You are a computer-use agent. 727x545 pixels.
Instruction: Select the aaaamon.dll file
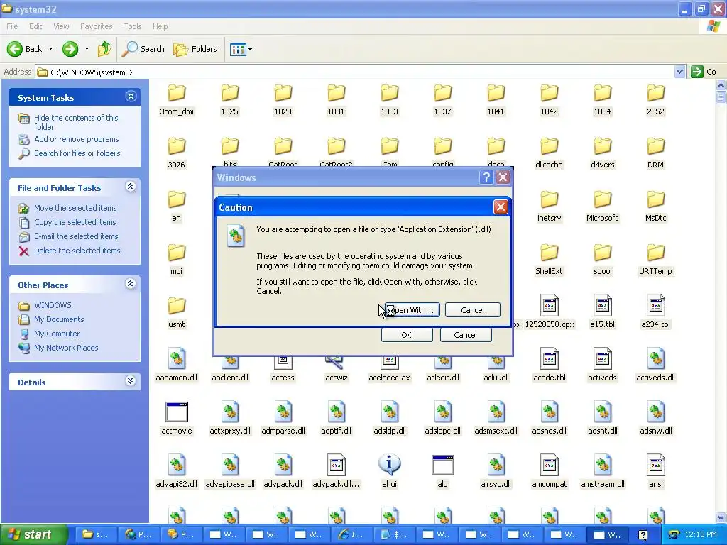coord(177,366)
